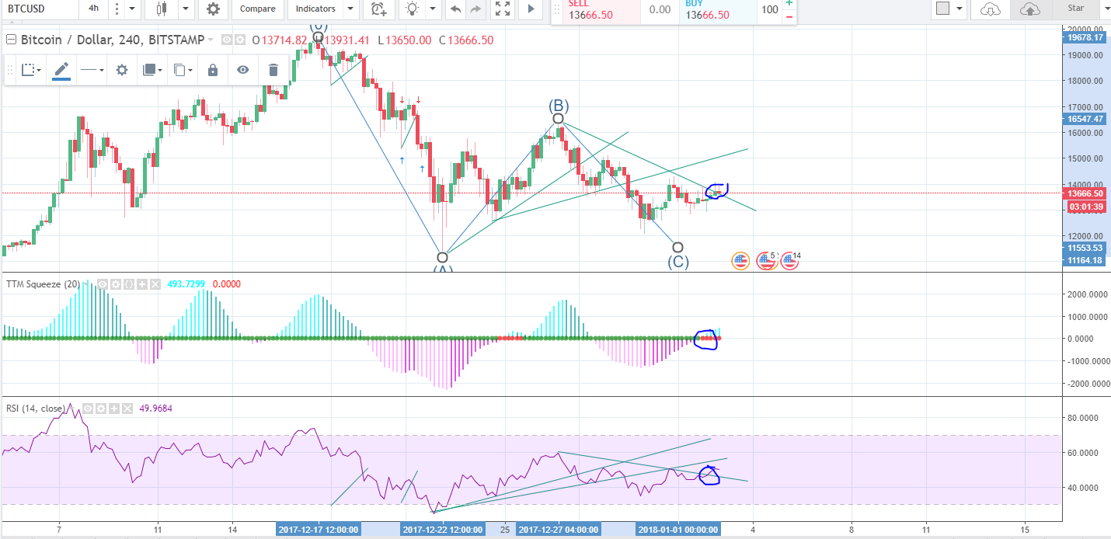This screenshot has width=1111, height=539.
Task: Open US event flag labeled 14
Action: tap(791, 261)
